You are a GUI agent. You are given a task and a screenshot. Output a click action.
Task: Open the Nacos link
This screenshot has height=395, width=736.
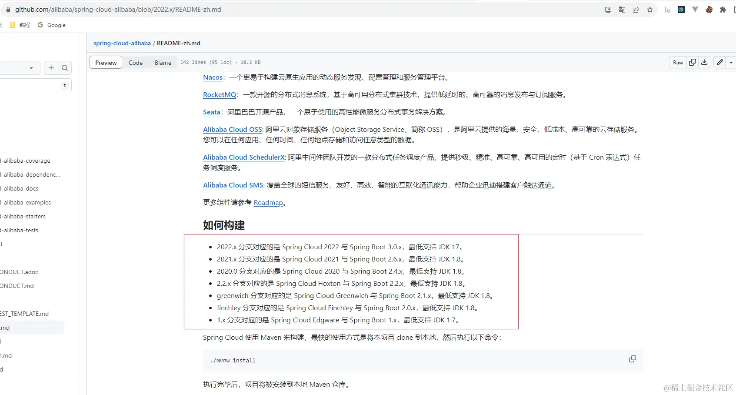213,77
